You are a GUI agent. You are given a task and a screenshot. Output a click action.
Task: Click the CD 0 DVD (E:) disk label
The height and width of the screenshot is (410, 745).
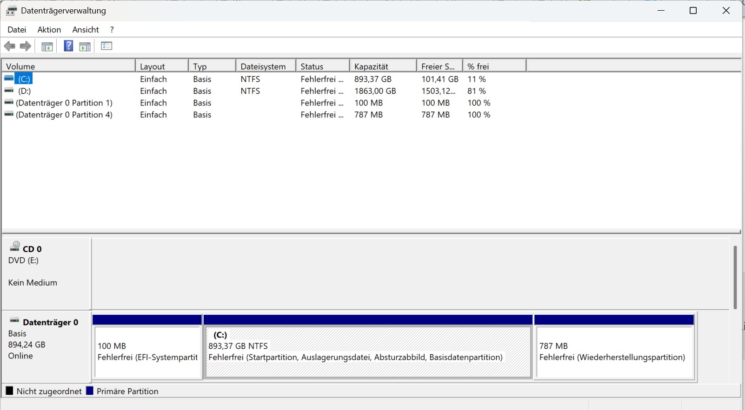pyautogui.click(x=46, y=273)
